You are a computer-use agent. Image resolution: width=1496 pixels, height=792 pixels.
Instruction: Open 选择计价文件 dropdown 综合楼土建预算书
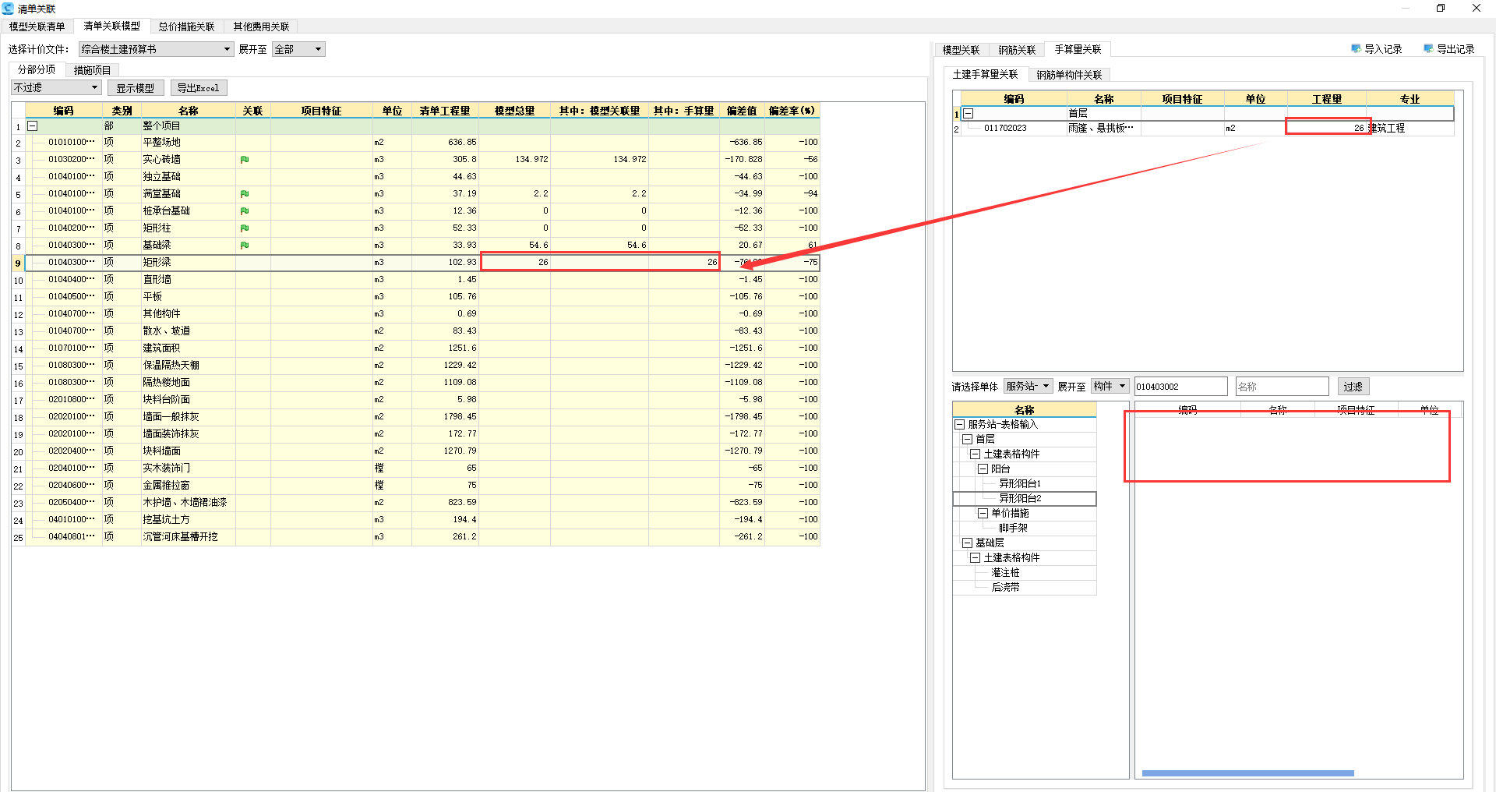[x=156, y=49]
